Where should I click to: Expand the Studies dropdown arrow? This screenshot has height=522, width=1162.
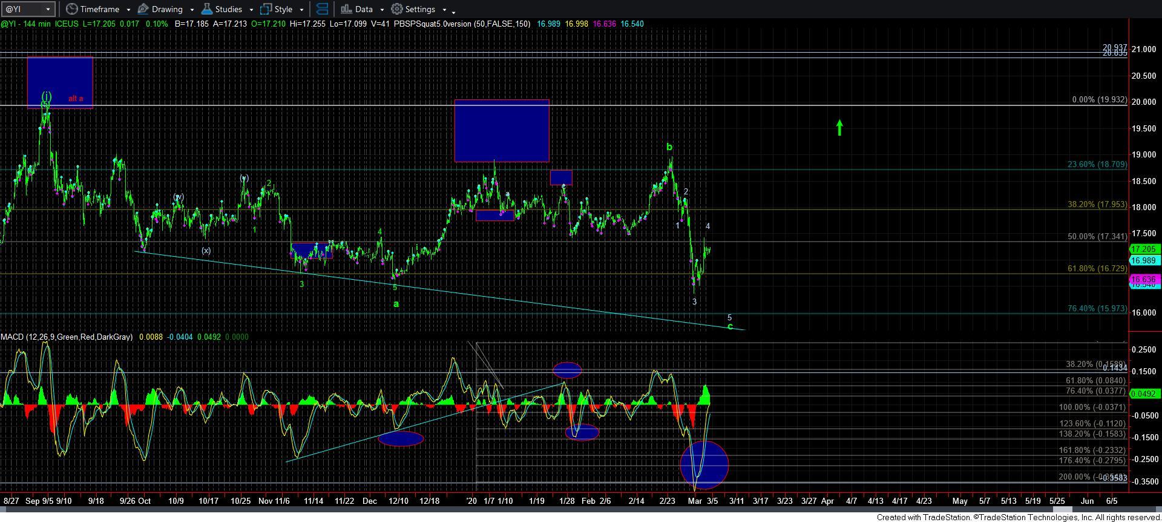point(251,10)
